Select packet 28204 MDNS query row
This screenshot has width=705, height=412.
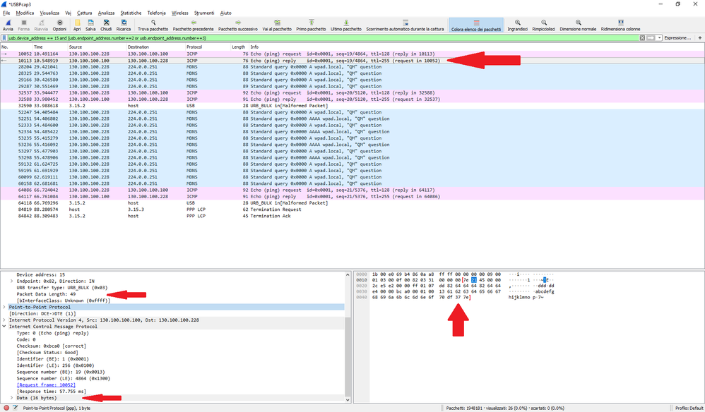352,67
